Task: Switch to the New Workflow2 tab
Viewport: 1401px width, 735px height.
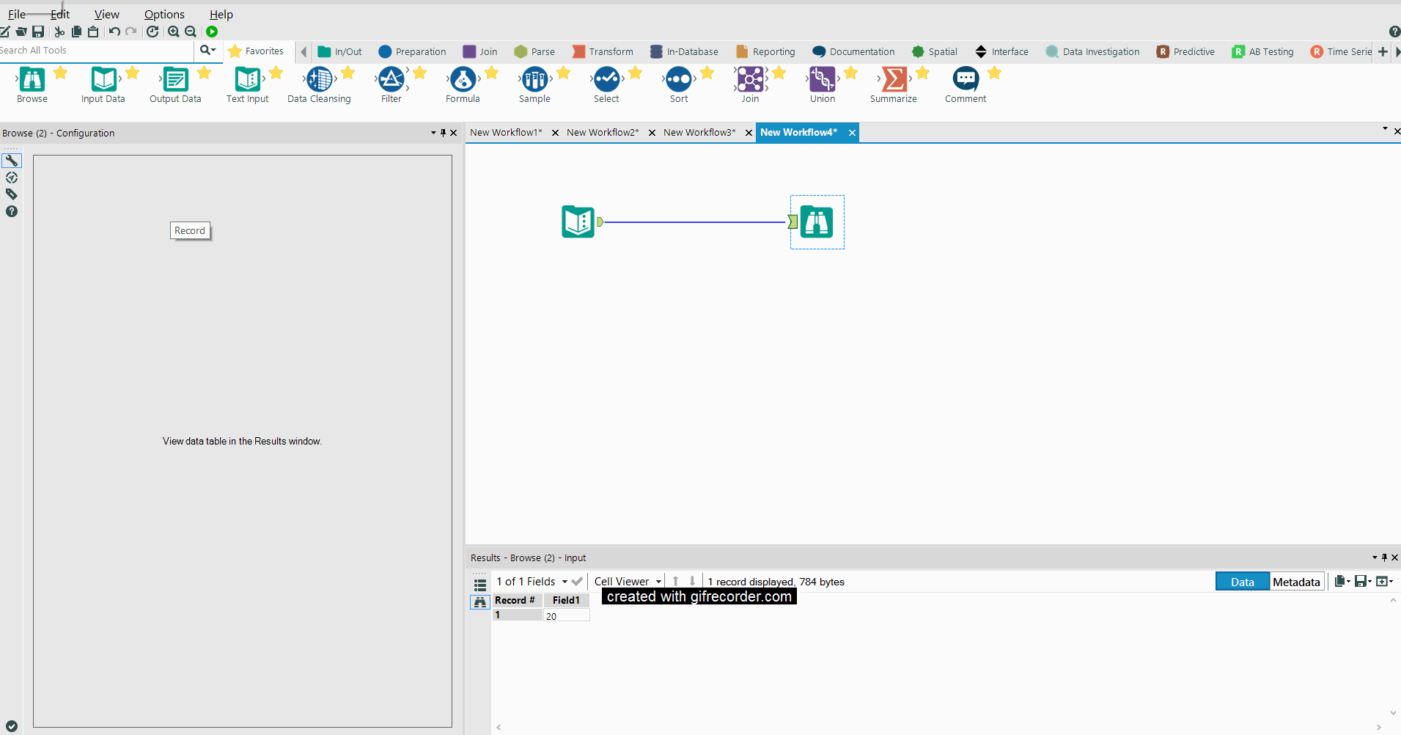Action: click(x=603, y=133)
